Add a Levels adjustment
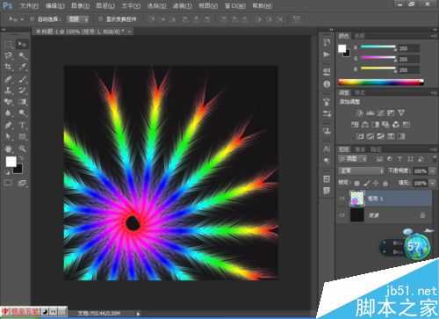This screenshot has height=319, width=439. (x=371, y=112)
